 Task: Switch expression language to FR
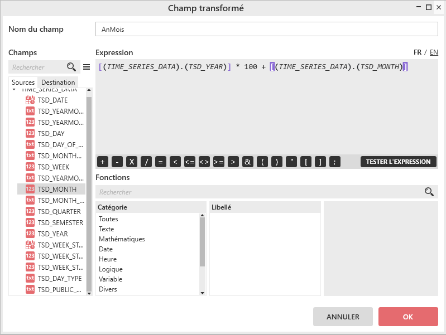(418, 52)
